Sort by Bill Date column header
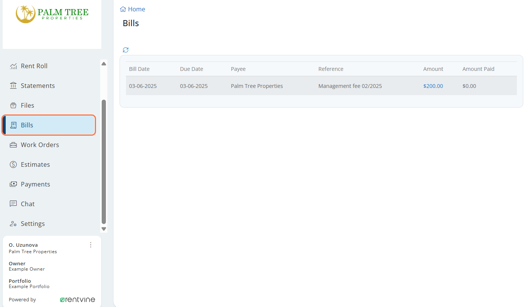The width and height of the screenshot is (529, 307). (x=139, y=69)
